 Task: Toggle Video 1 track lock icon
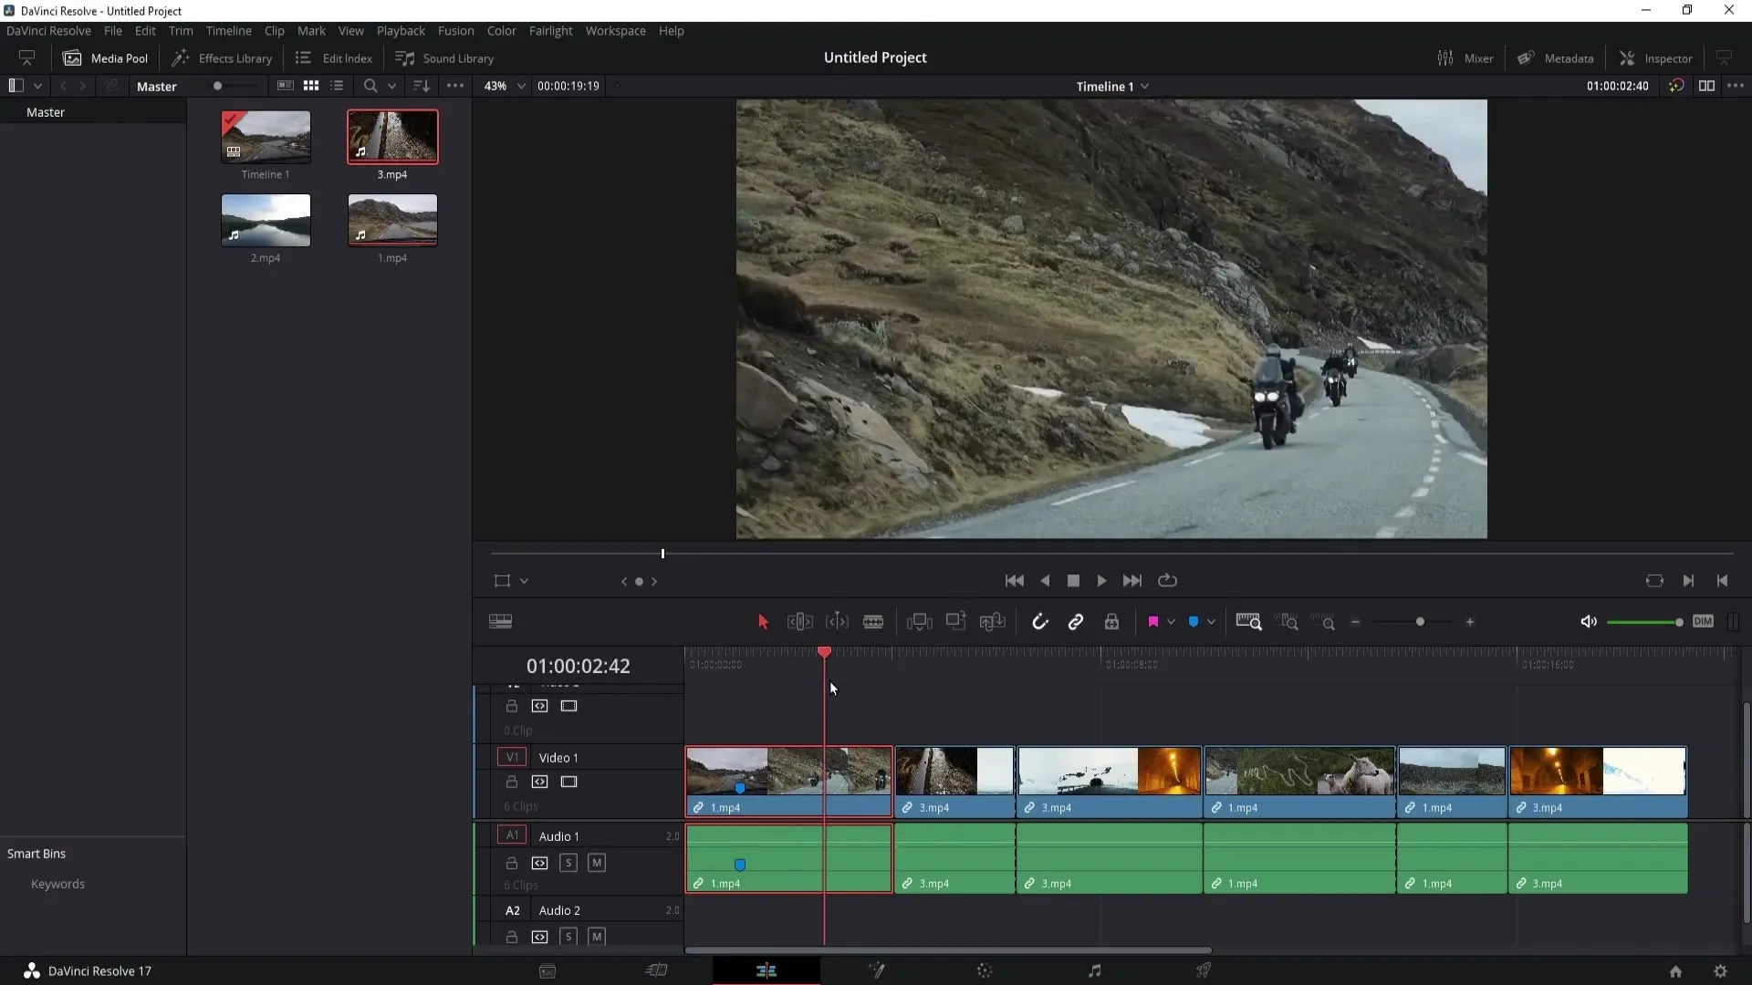pos(511,781)
